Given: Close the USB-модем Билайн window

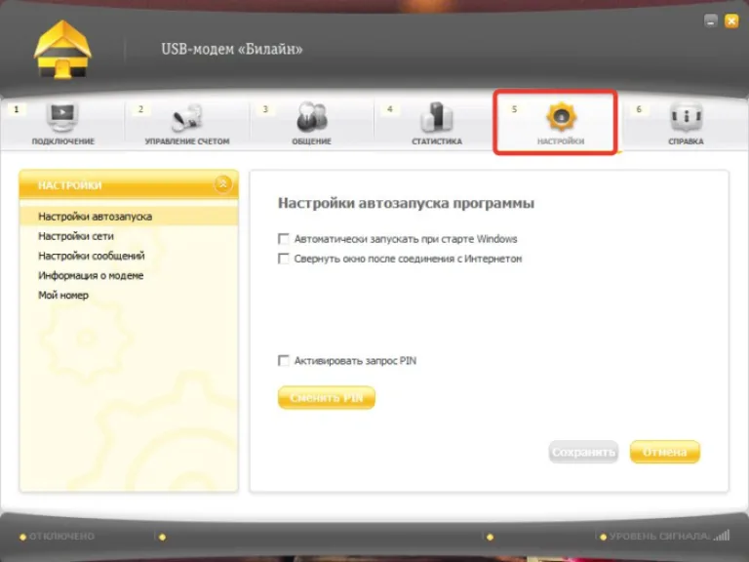Looking at the screenshot, I should pyautogui.click(x=731, y=21).
